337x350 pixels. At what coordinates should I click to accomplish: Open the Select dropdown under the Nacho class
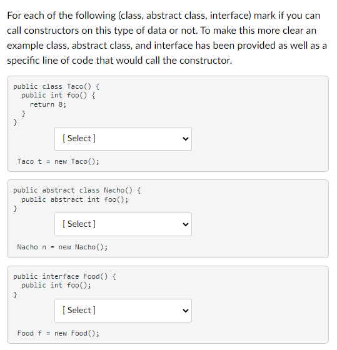(123, 224)
